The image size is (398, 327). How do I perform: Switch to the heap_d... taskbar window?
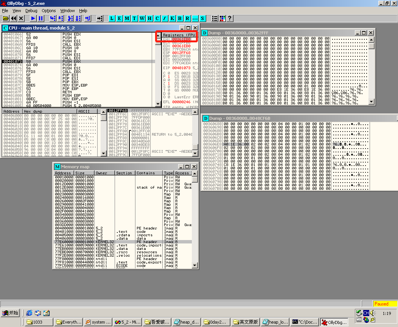[x=186, y=322]
